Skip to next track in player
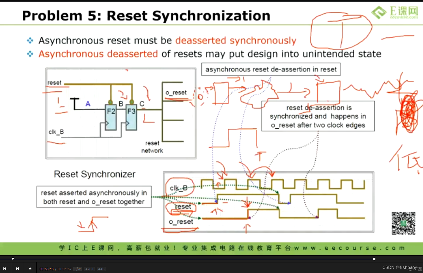The image size is (423, 273). 17,268
